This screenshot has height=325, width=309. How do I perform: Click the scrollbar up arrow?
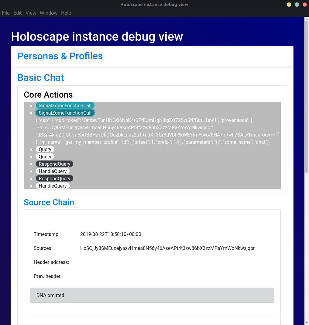tap(307, 19)
